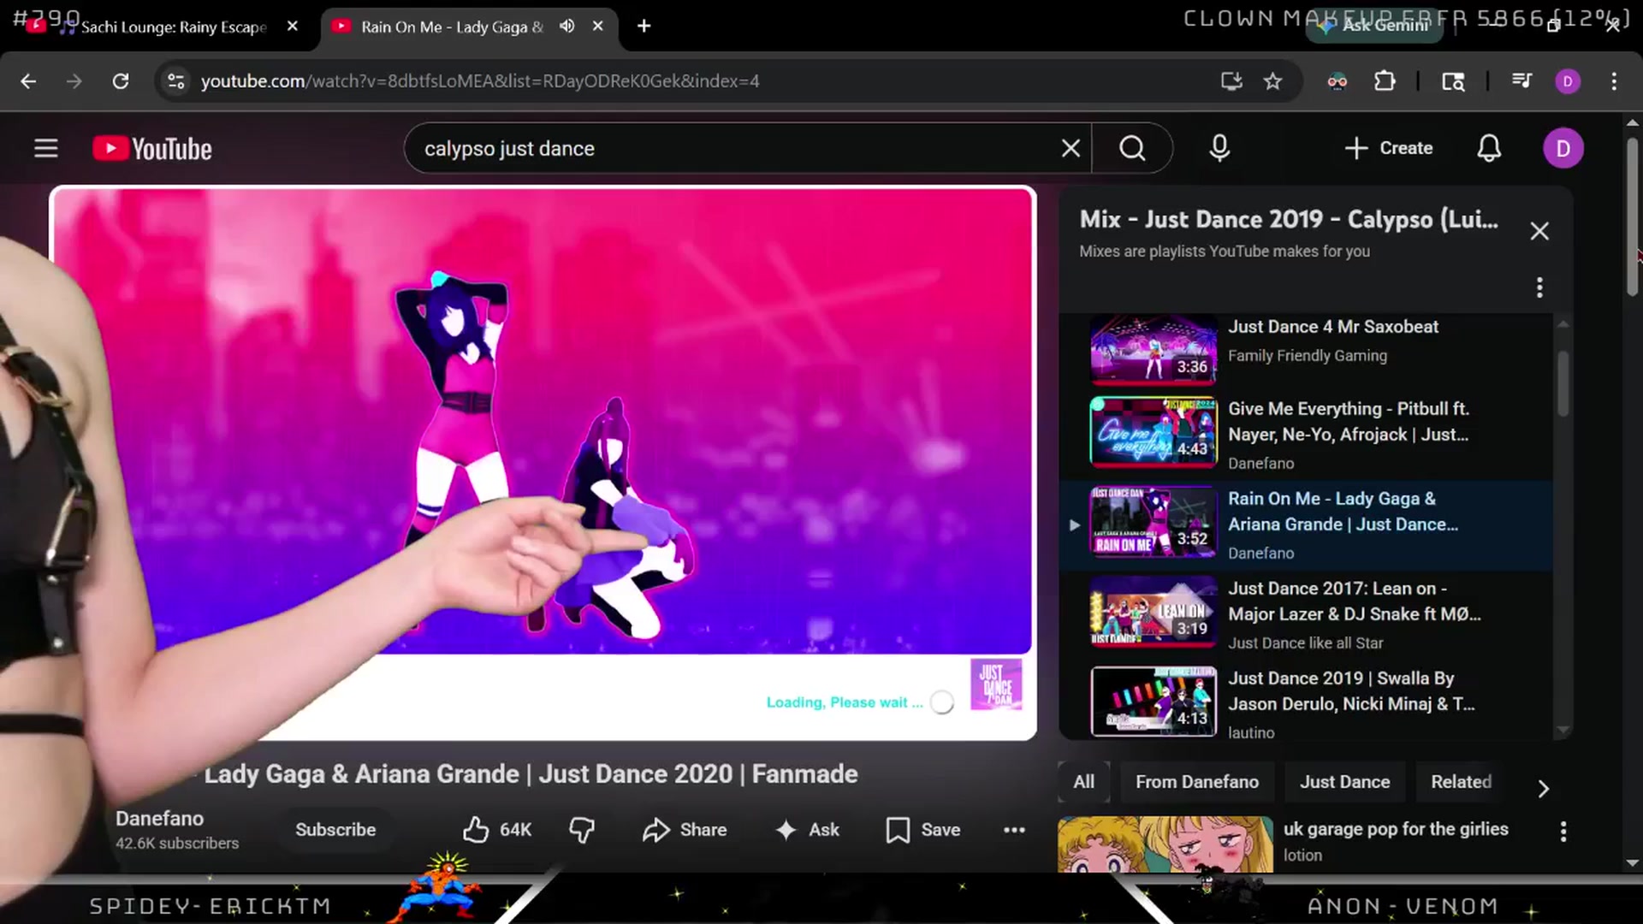Screen dimensions: 1643x924
Task: Play Lean On Just Dance 2017 thumbnail
Action: point(1154,612)
